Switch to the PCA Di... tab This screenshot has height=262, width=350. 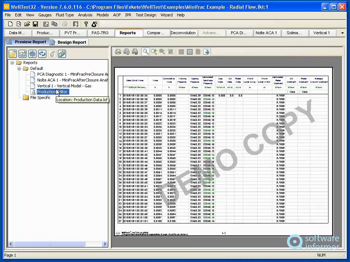(x=239, y=33)
